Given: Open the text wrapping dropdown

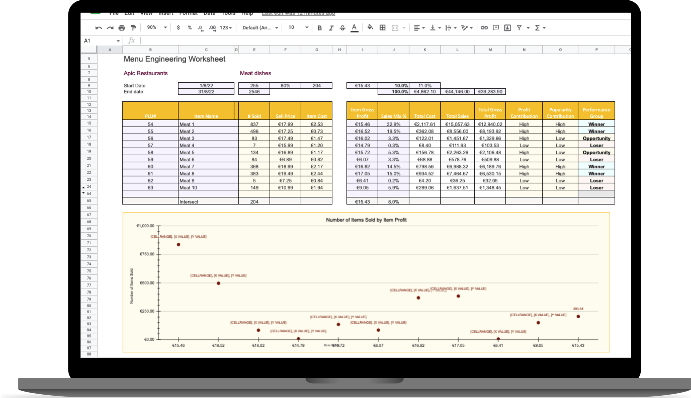Looking at the screenshot, I should tap(451, 28).
